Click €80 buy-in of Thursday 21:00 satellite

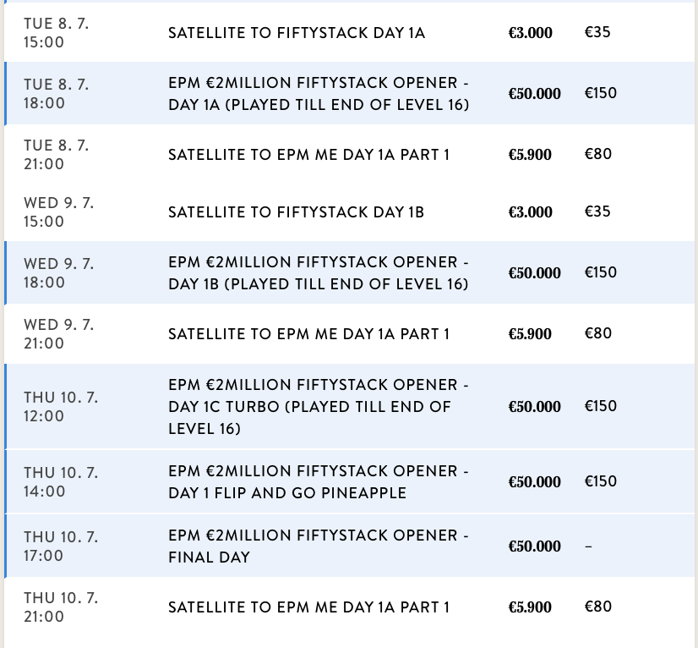[x=598, y=607]
